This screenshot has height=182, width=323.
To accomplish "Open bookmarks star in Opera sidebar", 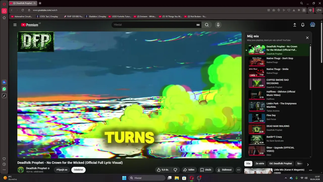I will click(x=4, y=18).
